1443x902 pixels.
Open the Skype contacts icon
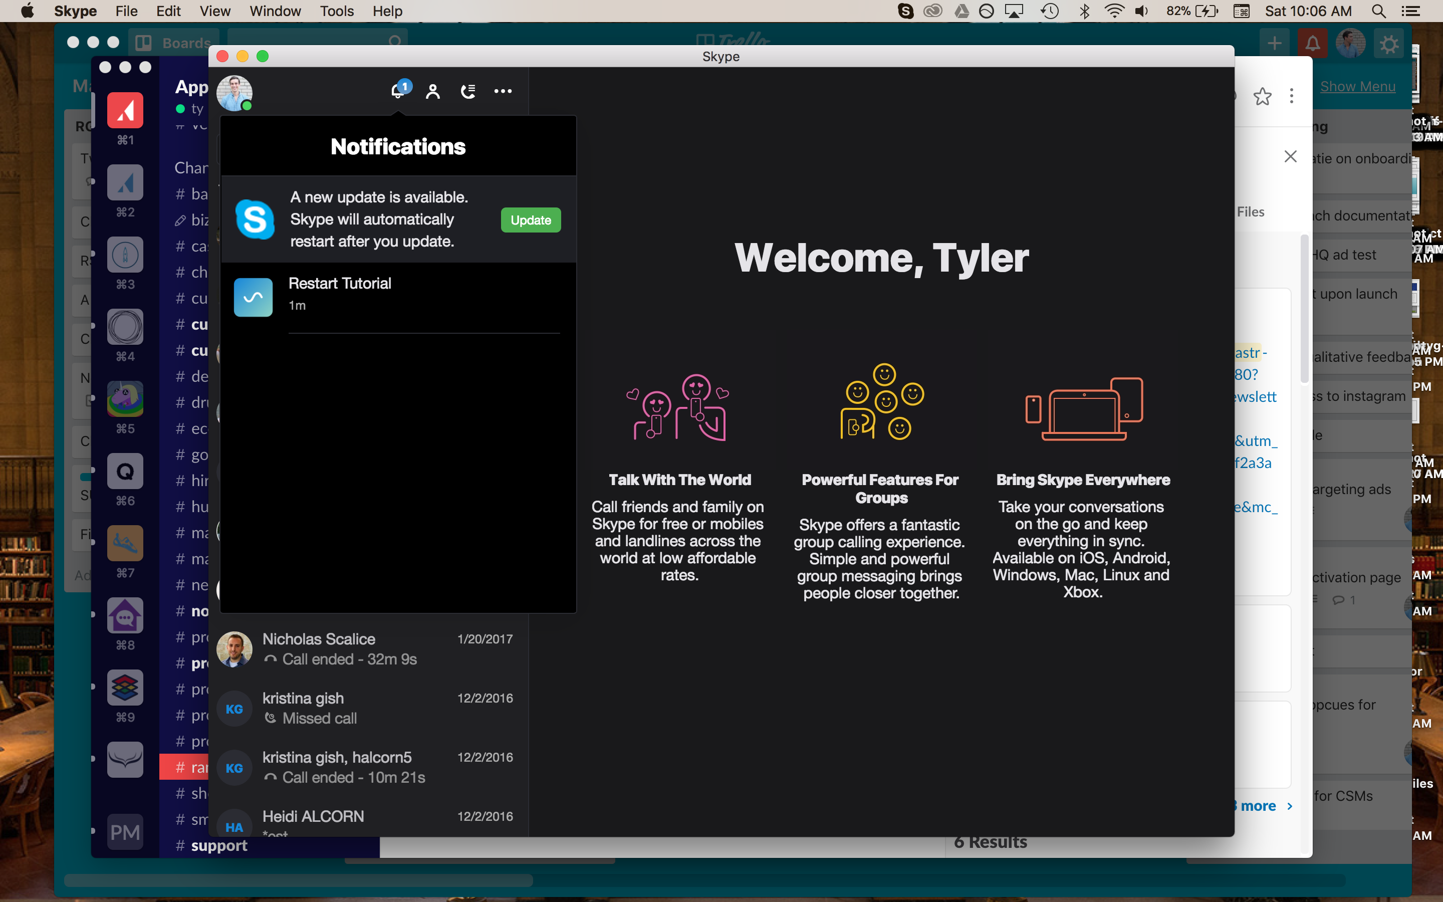point(433,91)
